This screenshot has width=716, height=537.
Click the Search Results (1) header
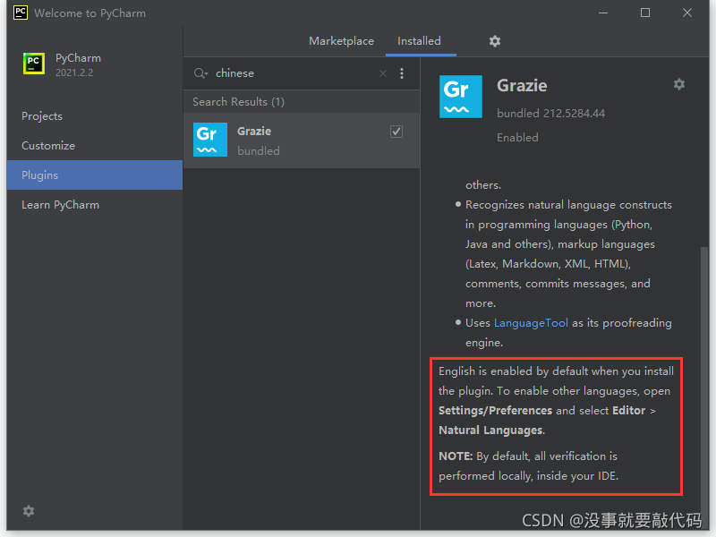[x=238, y=101]
